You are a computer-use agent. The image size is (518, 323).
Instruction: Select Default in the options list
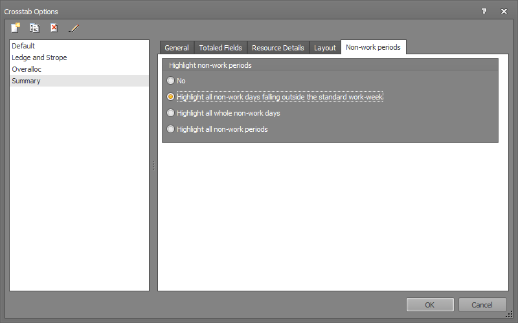tap(23, 46)
